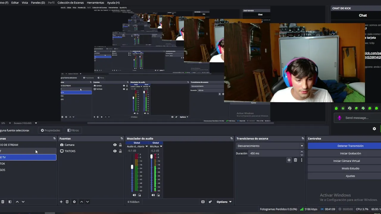Lock the Camara source
This screenshot has height=214, width=381.
(x=120, y=145)
